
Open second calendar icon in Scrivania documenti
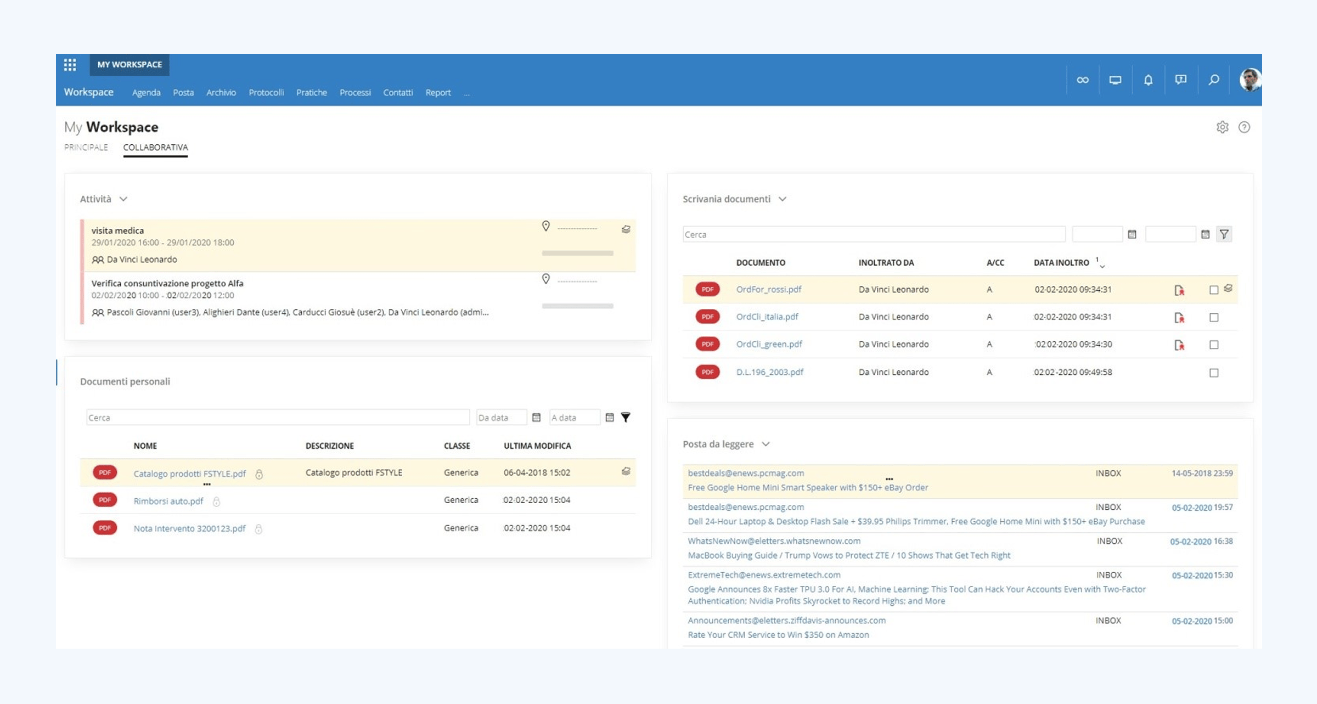pos(1205,234)
